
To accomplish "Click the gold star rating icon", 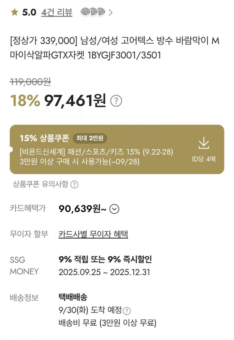I will tap(15, 12).
